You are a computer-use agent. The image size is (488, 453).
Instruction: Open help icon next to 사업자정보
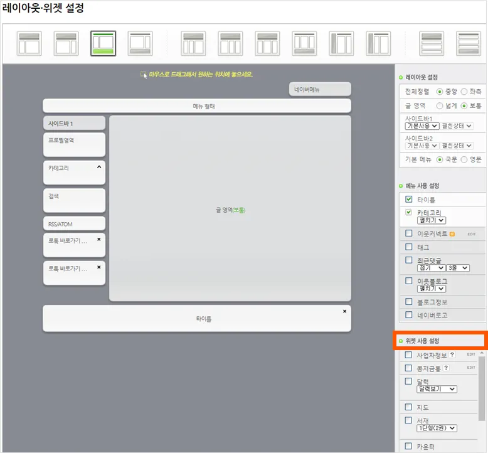pos(452,354)
